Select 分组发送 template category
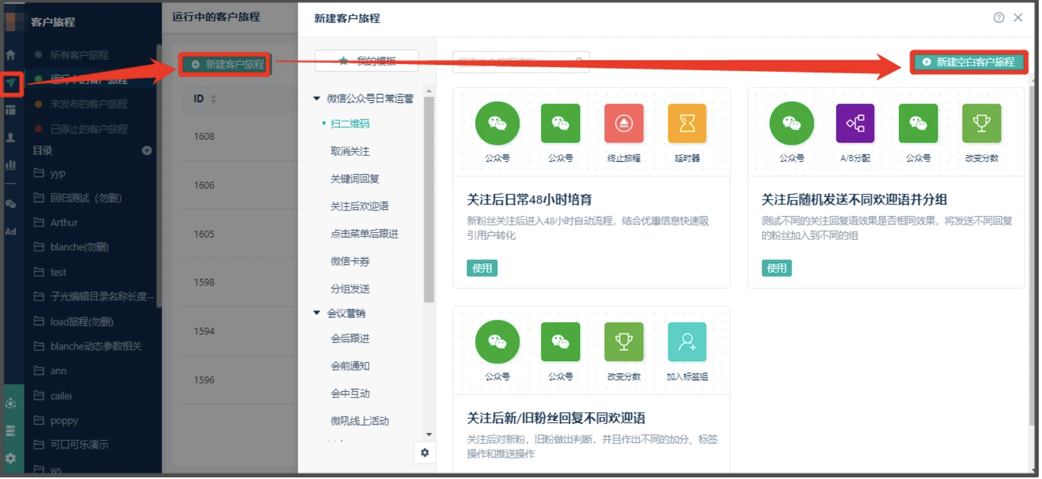Viewport: 1042px width, 479px height. pyautogui.click(x=351, y=289)
